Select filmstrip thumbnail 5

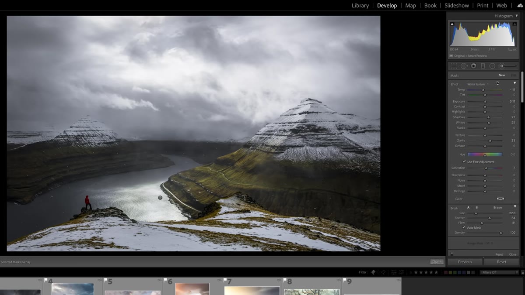pos(133,292)
